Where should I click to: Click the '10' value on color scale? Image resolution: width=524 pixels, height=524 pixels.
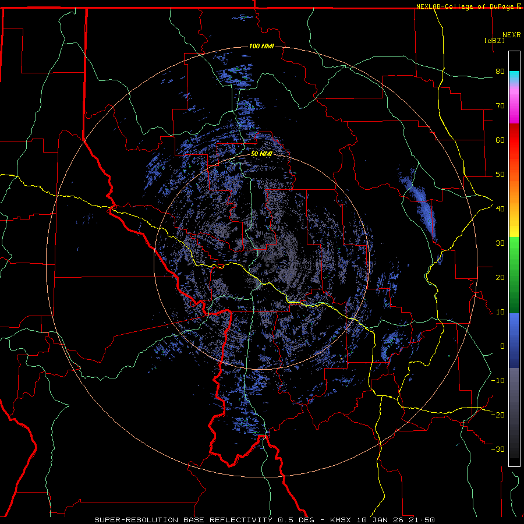(x=500, y=312)
